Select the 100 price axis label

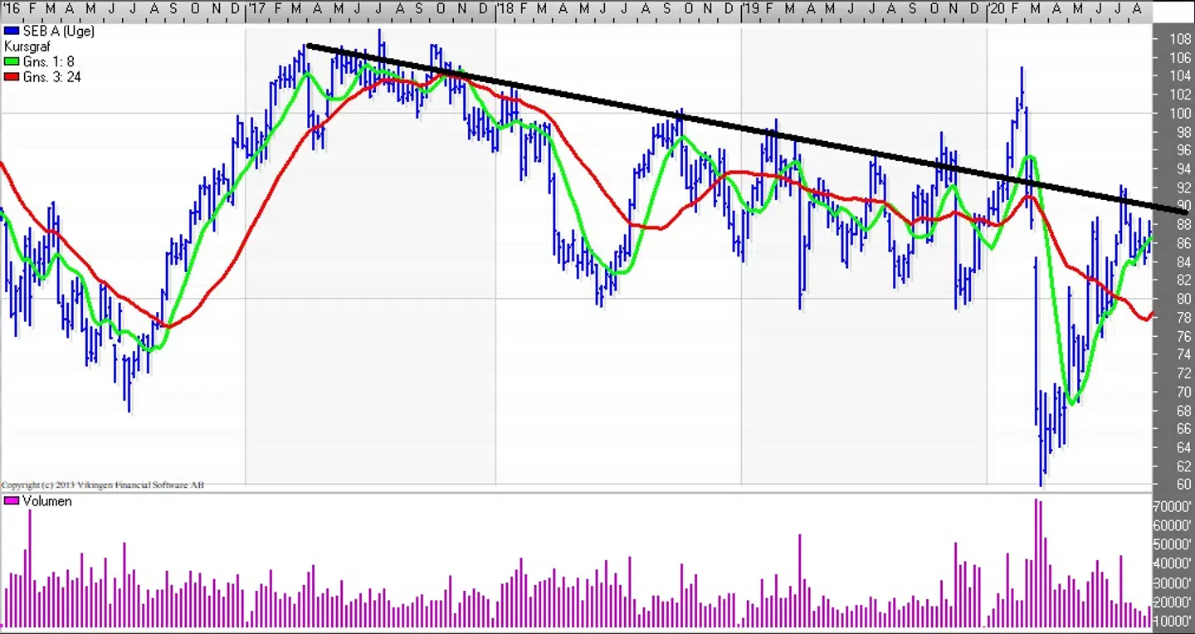pyautogui.click(x=1180, y=113)
